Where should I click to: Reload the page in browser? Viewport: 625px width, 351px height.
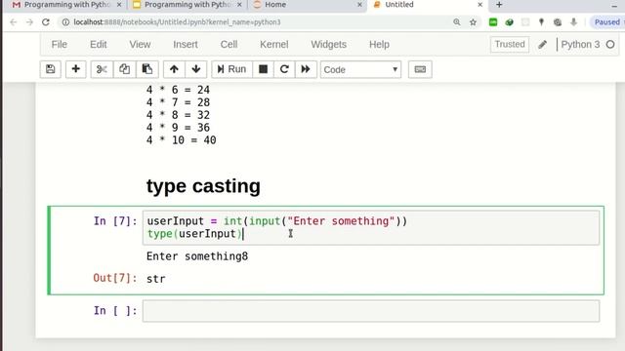pos(46,22)
